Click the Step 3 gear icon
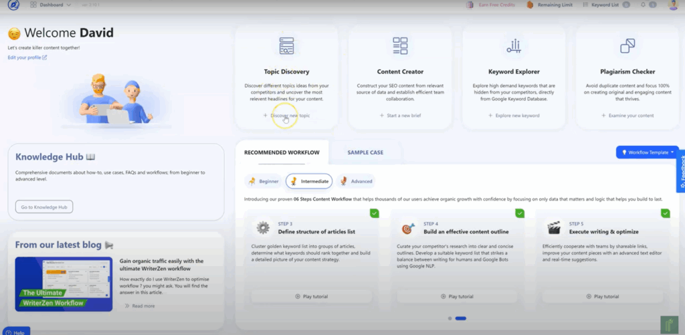Image resolution: width=685 pixels, height=335 pixels. [x=263, y=228]
